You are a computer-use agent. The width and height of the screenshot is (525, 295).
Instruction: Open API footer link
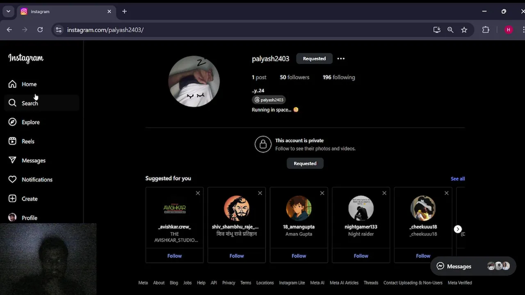tap(214, 283)
